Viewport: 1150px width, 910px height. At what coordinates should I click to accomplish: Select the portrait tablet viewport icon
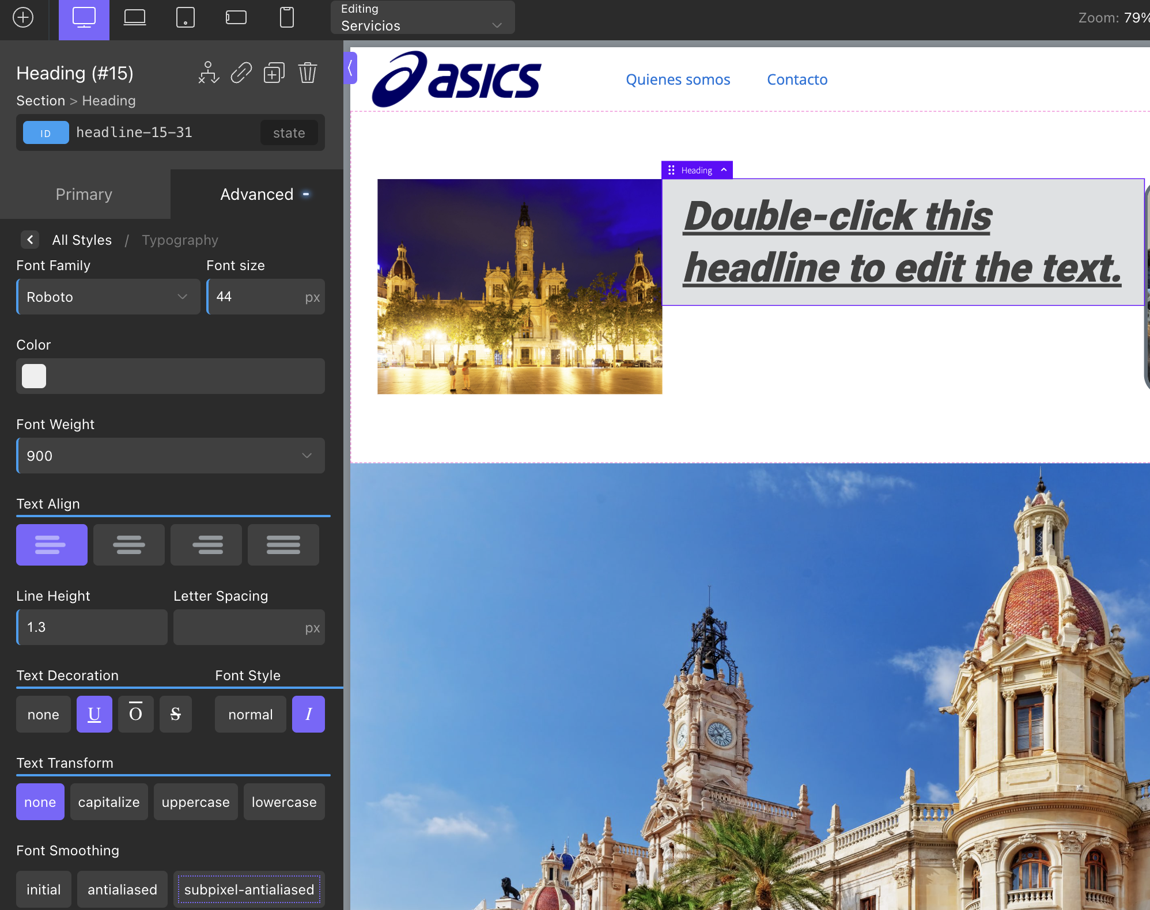(x=185, y=18)
